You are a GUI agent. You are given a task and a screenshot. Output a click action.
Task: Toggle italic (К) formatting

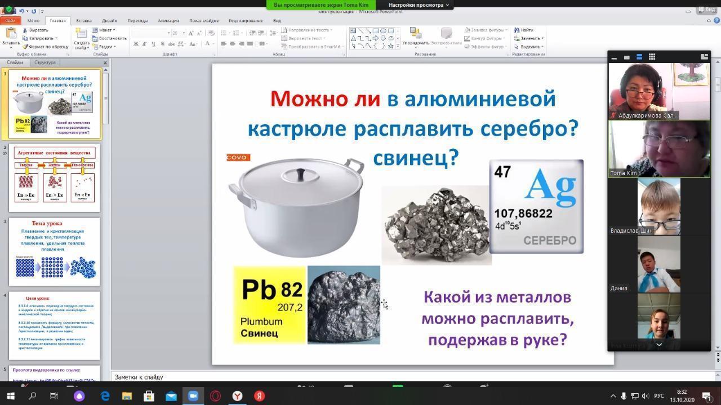pos(144,44)
